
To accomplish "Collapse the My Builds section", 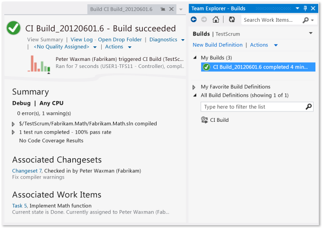I will (x=195, y=58).
